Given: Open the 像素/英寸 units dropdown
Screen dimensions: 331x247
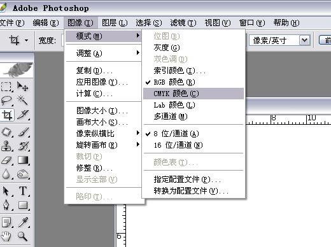Looking at the screenshot, I should (305, 40).
